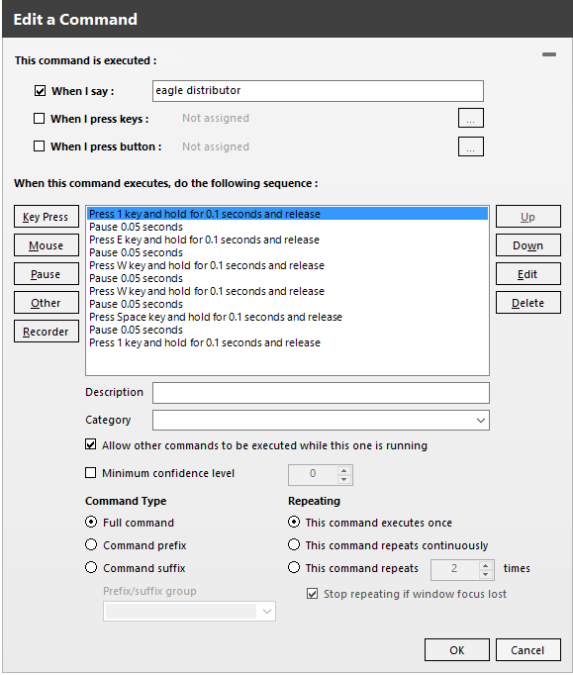The image size is (573, 675).
Task: Confirm the command with OK
Action: pos(457,650)
